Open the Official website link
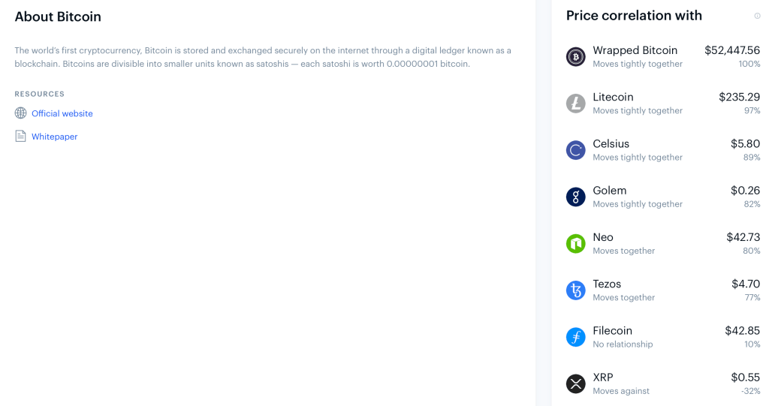The width and height of the screenshot is (769, 406). (62, 113)
